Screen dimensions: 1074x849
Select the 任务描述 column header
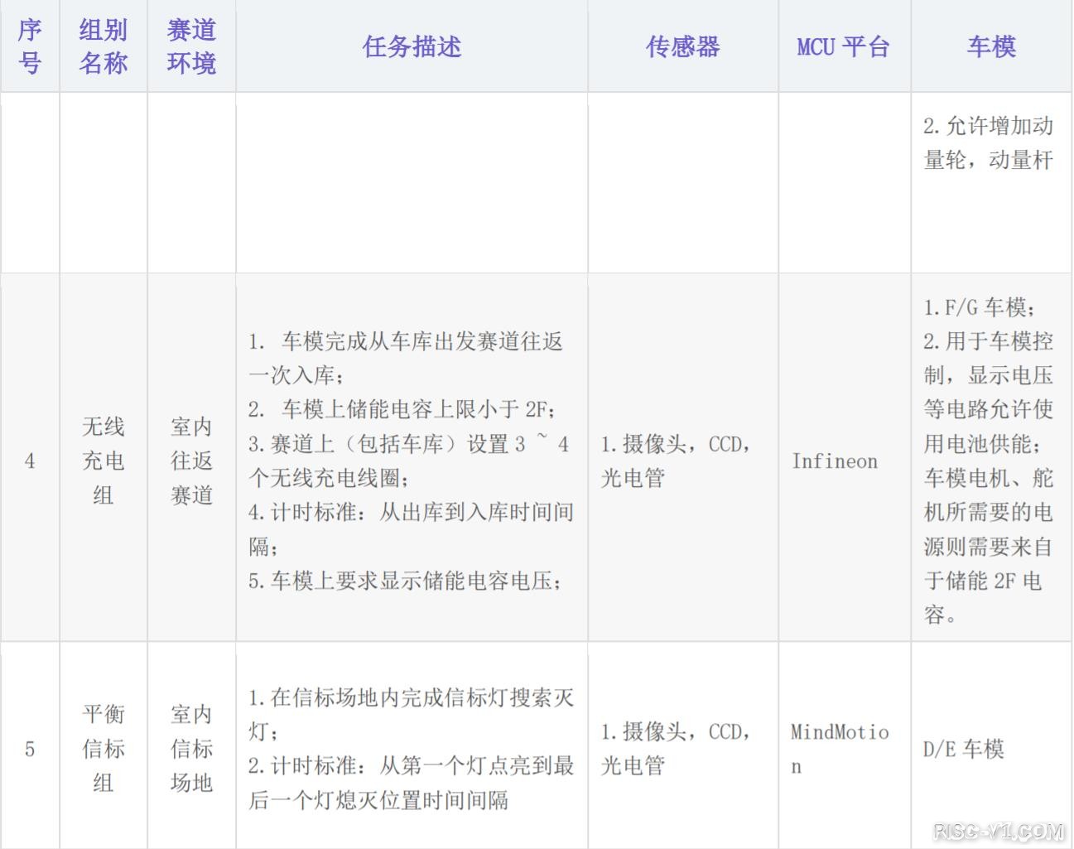tap(412, 46)
